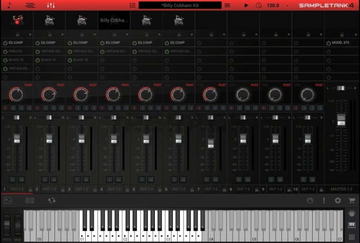Click the master volume fader

click(x=342, y=120)
